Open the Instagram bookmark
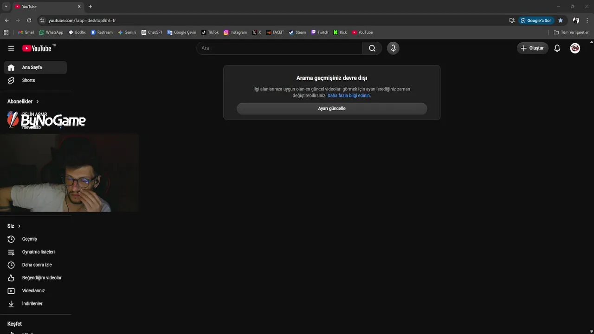 pos(235,32)
